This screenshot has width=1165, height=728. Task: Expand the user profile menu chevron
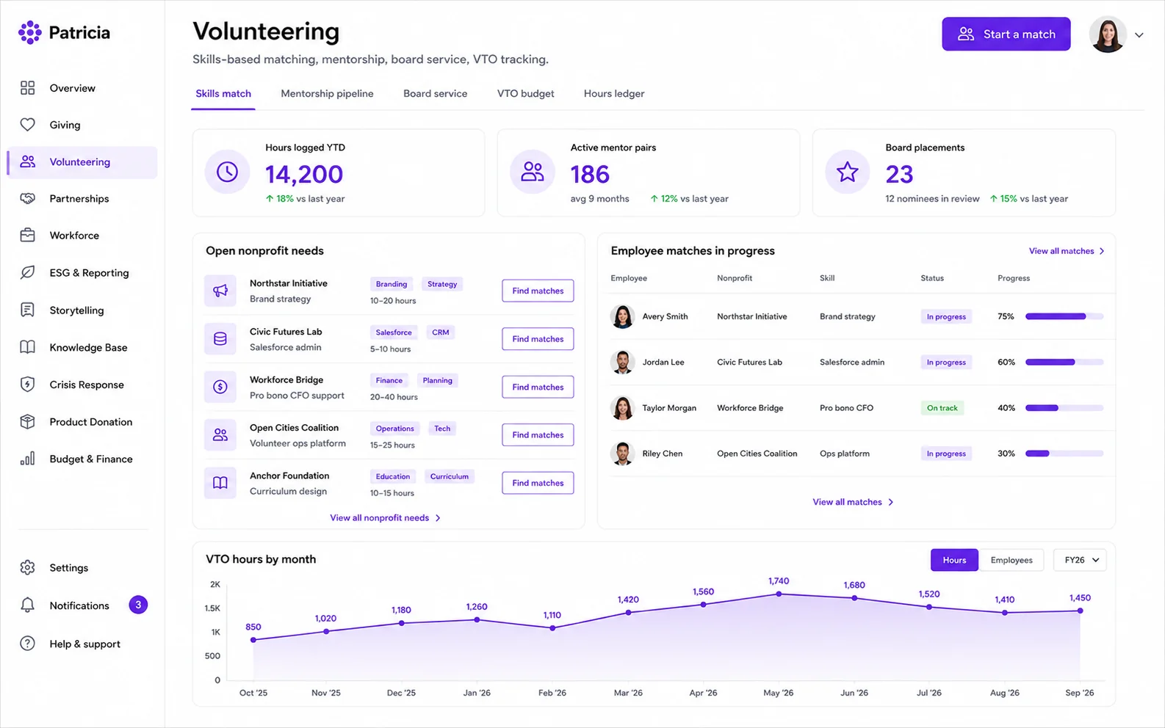(x=1139, y=35)
